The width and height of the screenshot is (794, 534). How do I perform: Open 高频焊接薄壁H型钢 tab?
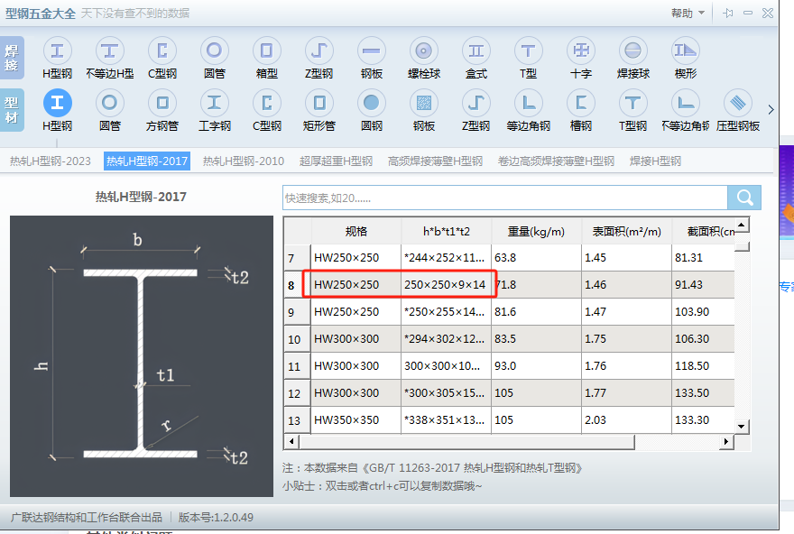click(435, 161)
